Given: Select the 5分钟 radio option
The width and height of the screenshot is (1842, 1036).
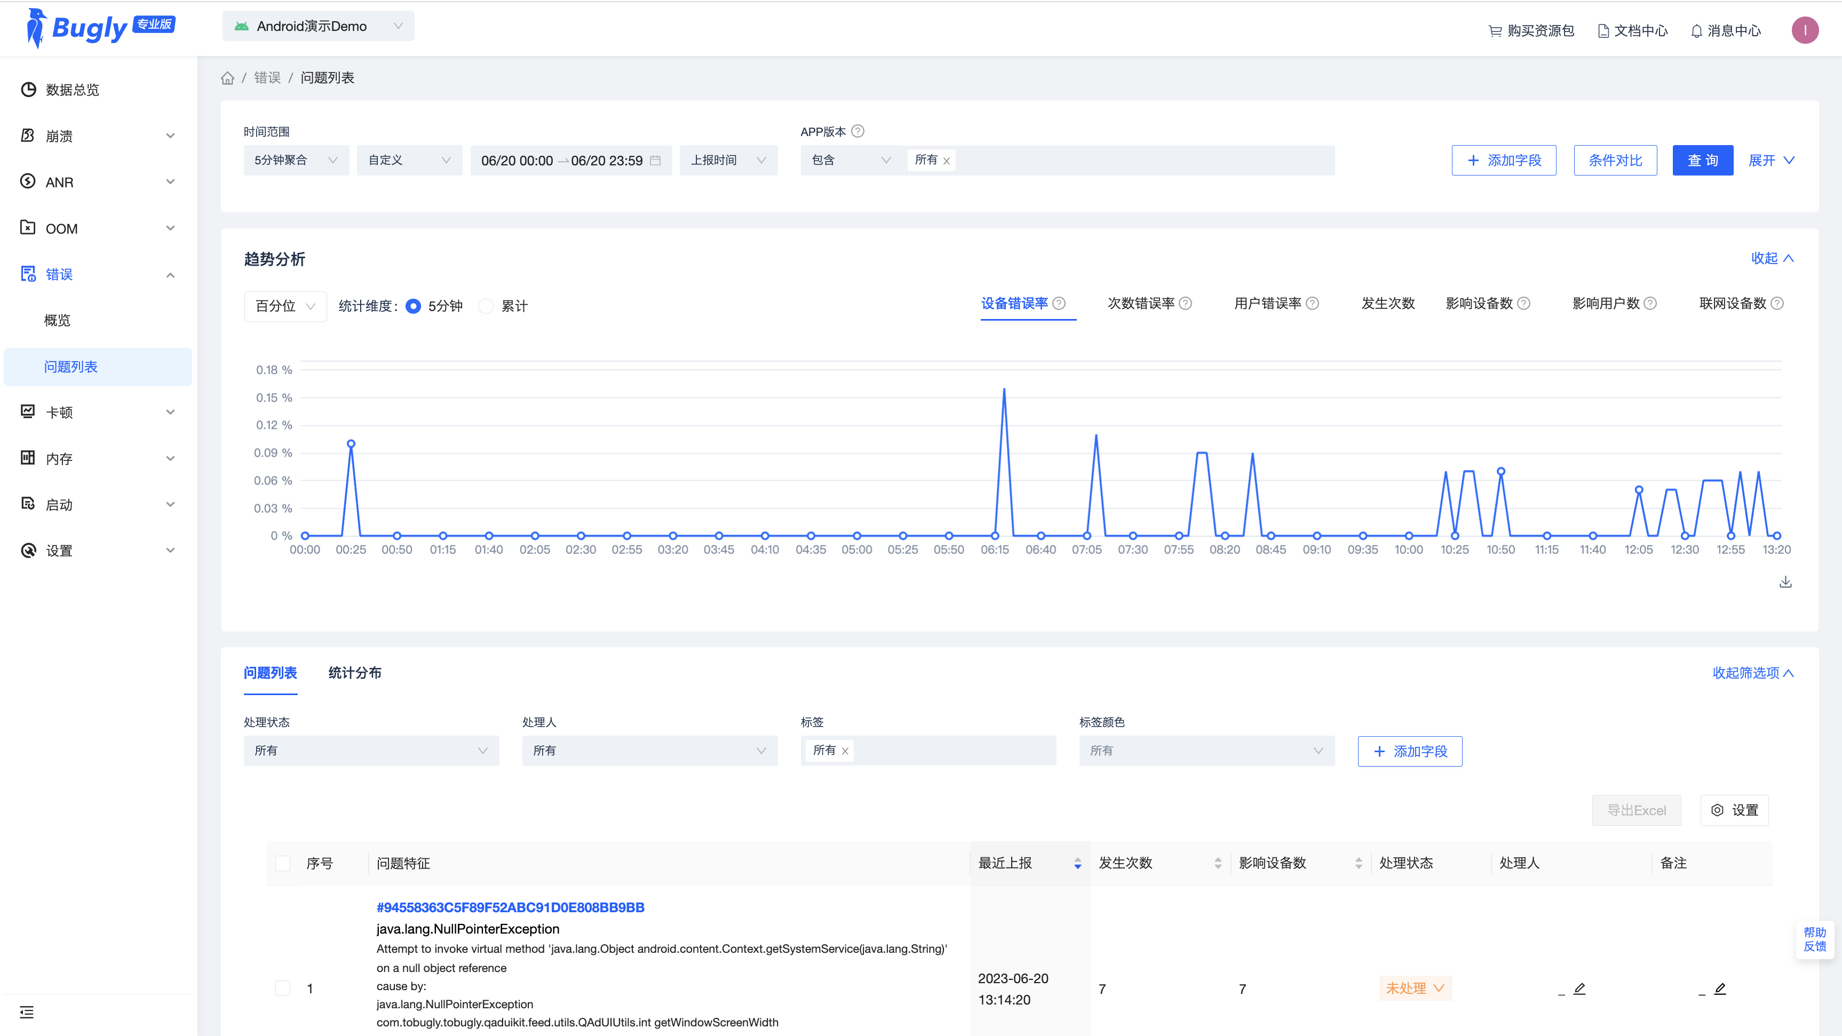Looking at the screenshot, I should click(x=414, y=306).
